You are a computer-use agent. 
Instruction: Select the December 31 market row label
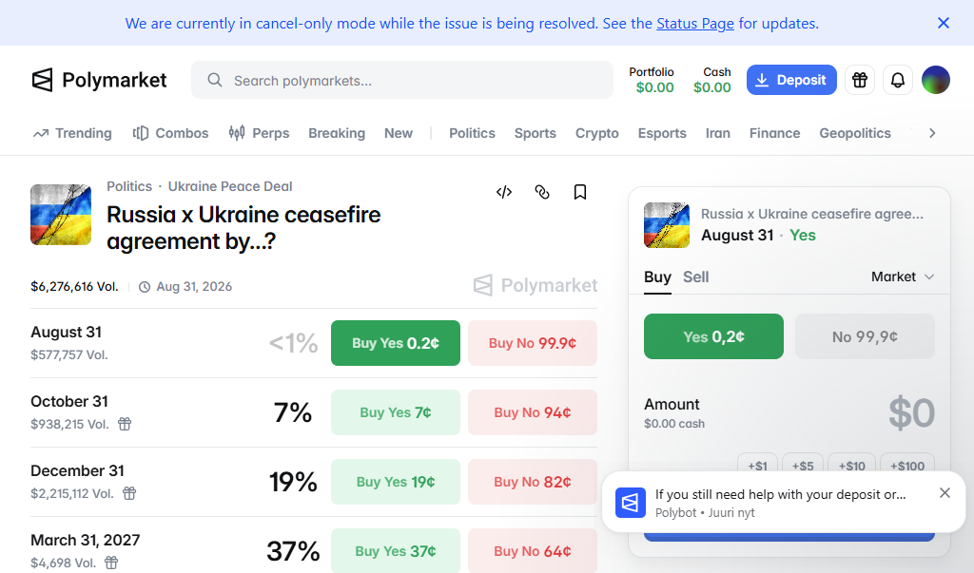(x=78, y=471)
